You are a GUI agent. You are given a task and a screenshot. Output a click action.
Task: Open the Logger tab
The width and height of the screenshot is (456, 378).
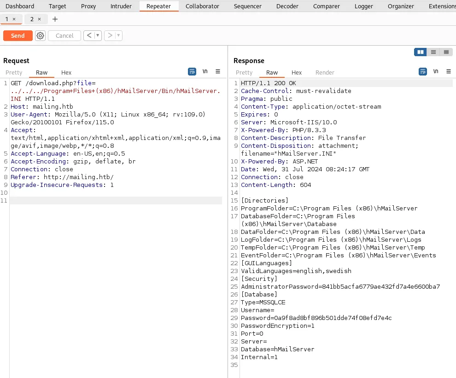pos(363,6)
